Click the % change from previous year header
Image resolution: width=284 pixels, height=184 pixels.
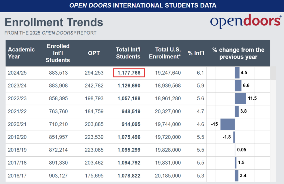(238, 53)
